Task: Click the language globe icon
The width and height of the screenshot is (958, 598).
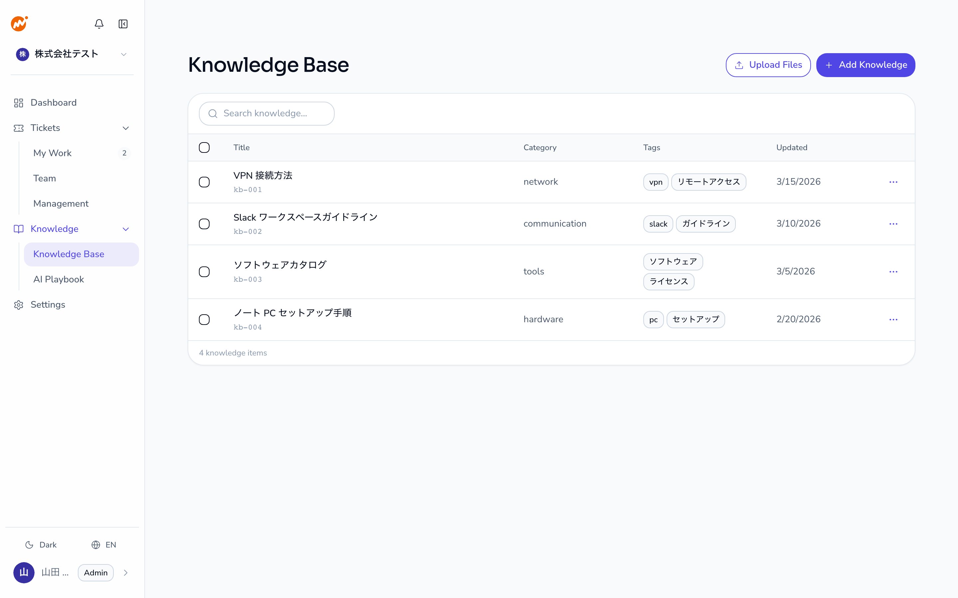Action: click(96, 545)
